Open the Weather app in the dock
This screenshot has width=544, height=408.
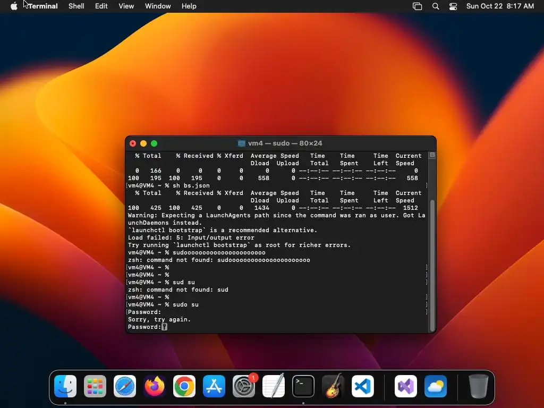pos(436,386)
